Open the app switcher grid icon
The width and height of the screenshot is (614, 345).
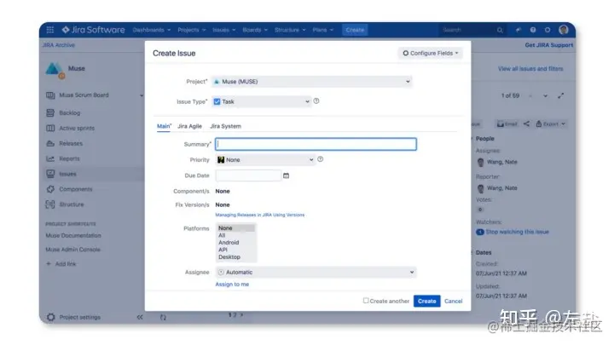[50, 30]
